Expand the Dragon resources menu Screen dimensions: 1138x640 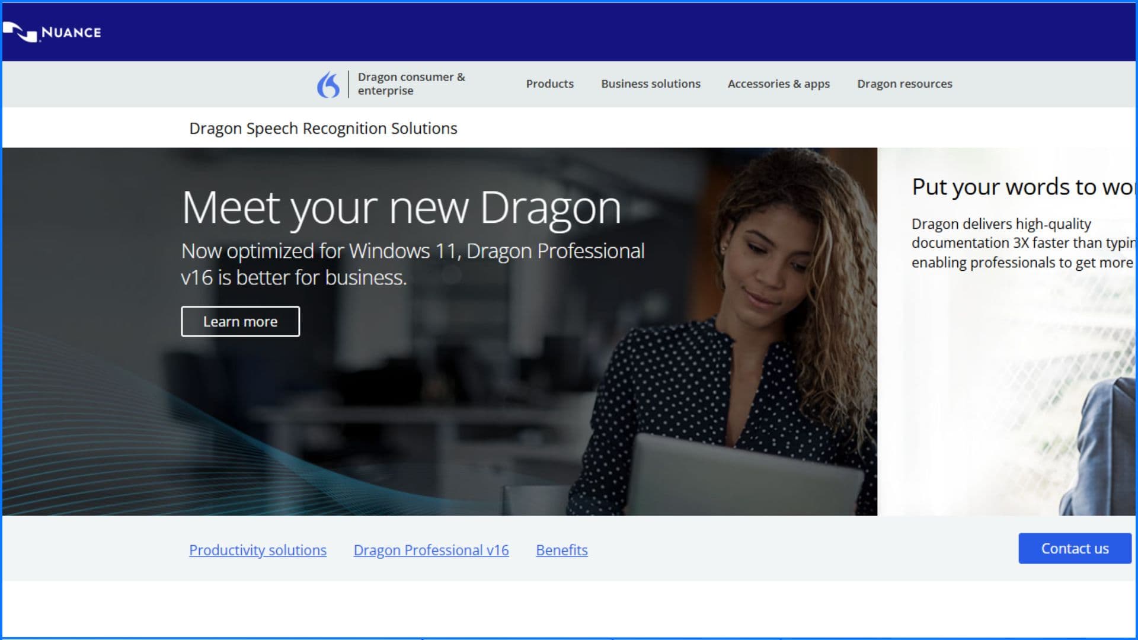tap(904, 84)
